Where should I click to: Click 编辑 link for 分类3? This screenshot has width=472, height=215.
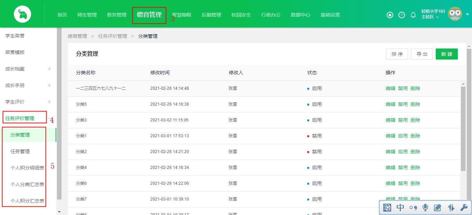[390, 120]
